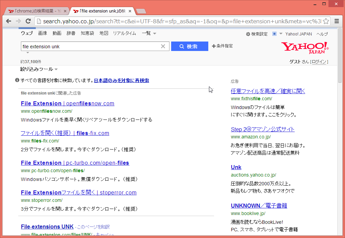Open the File-extensions UNK result
345x238 pixels.
coord(47,227)
